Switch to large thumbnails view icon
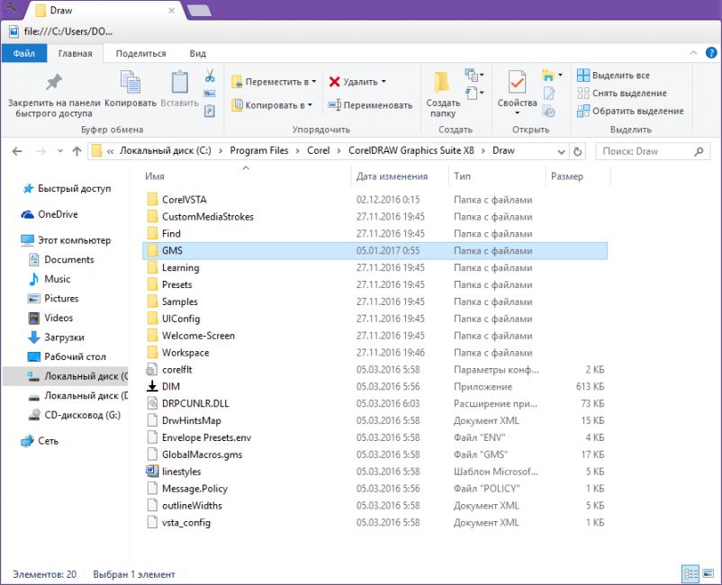 coord(708,573)
